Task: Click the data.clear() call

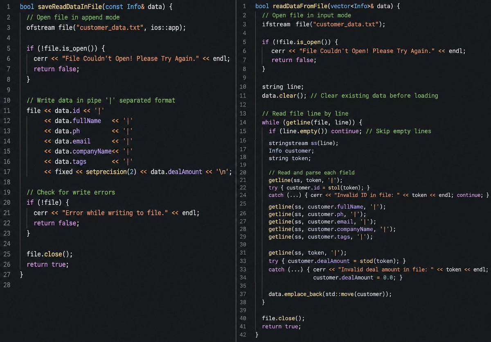Action: (284, 95)
